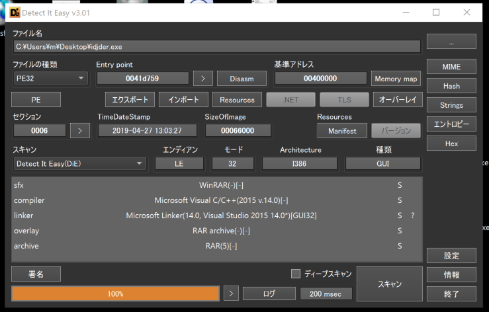Open file browser with the "..." button
The width and height of the screenshot is (489, 312).
coord(451,42)
